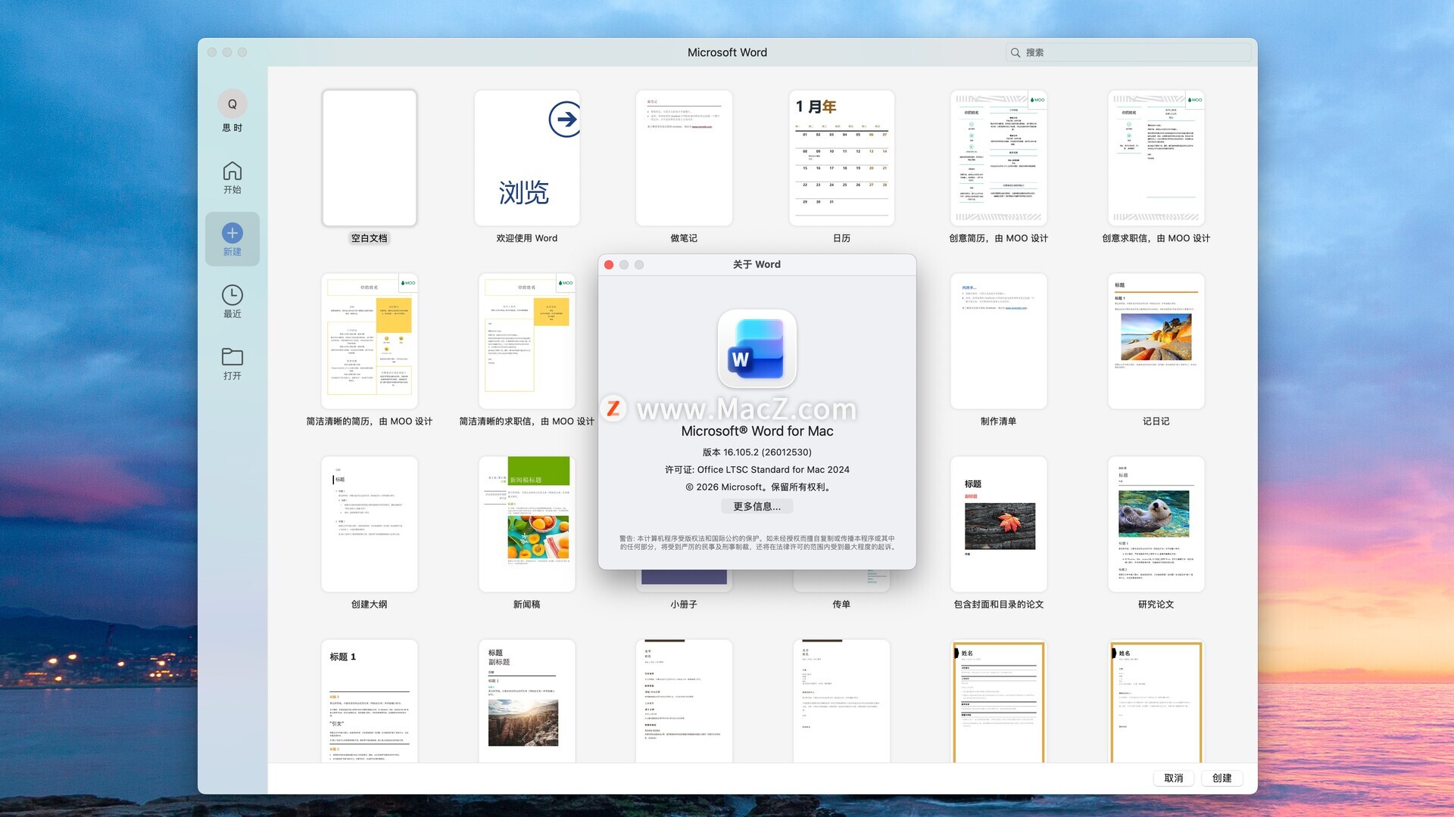Close the About Word dialog

click(x=609, y=265)
